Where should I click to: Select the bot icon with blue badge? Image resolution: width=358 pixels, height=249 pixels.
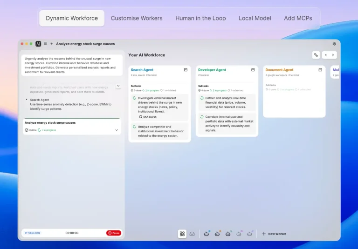coord(207,234)
